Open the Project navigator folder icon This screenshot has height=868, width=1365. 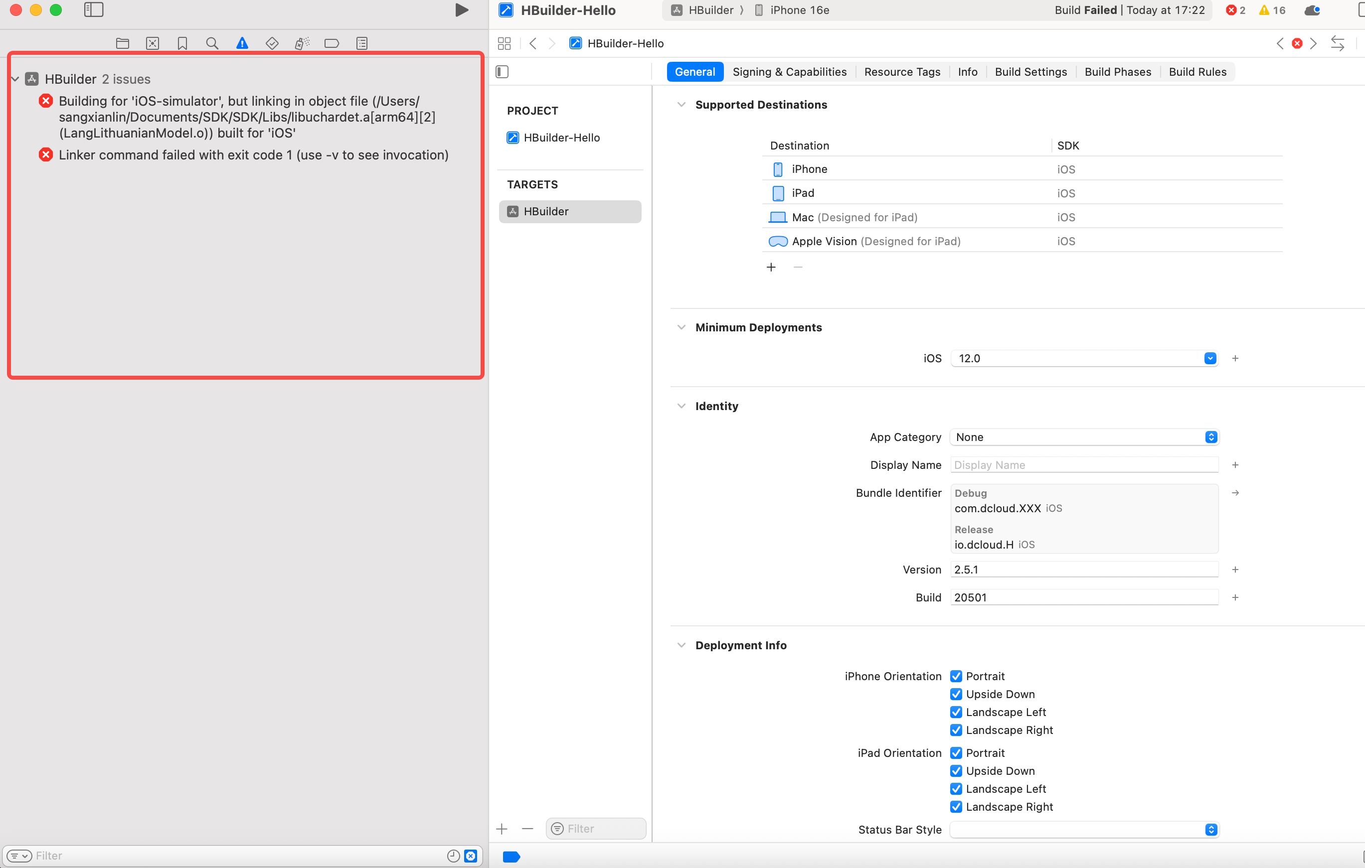(123, 43)
